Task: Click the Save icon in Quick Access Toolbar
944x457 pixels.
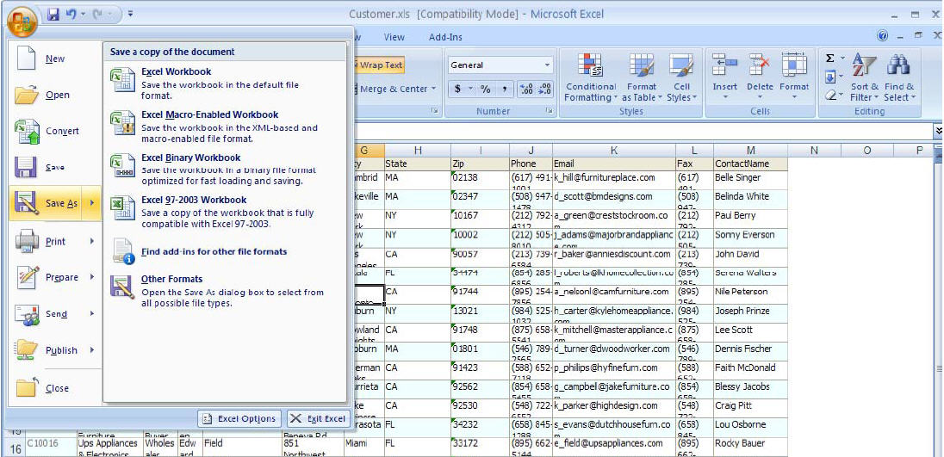Action: (x=53, y=14)
